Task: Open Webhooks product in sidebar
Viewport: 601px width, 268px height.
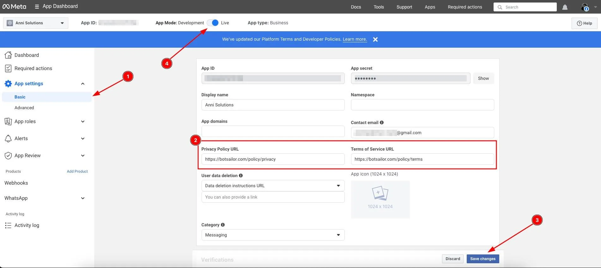Action: pyautogui.click(x=16, y=183)
